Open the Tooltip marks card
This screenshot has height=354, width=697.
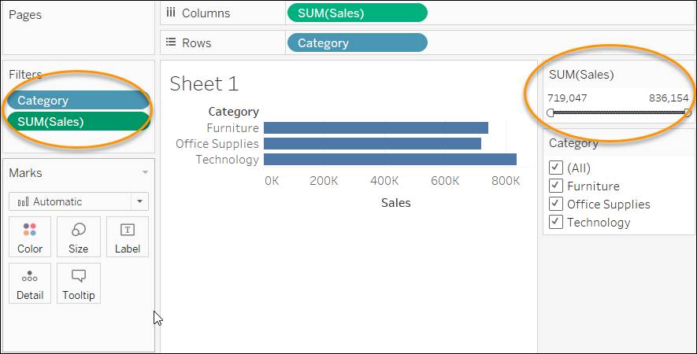pyautogui.click(x=78, y=283)
